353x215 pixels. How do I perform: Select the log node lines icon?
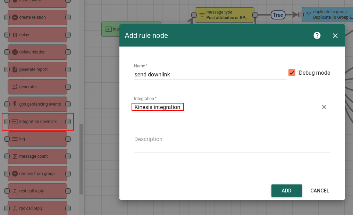coord(15,139)
